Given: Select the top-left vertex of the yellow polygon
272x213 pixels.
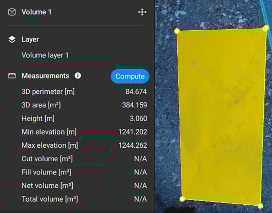Looking at the screenshot, I should tap(177, 31).
